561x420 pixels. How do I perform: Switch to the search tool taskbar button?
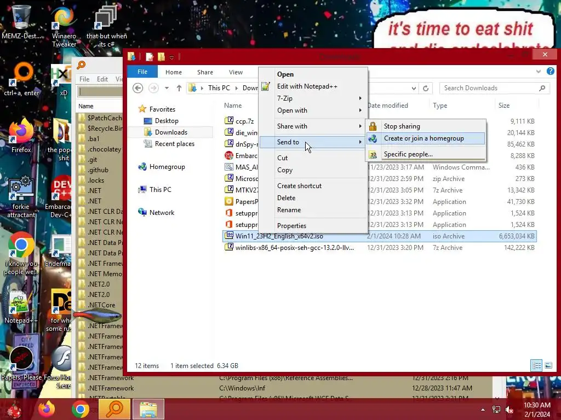click(x=115, y=409)
